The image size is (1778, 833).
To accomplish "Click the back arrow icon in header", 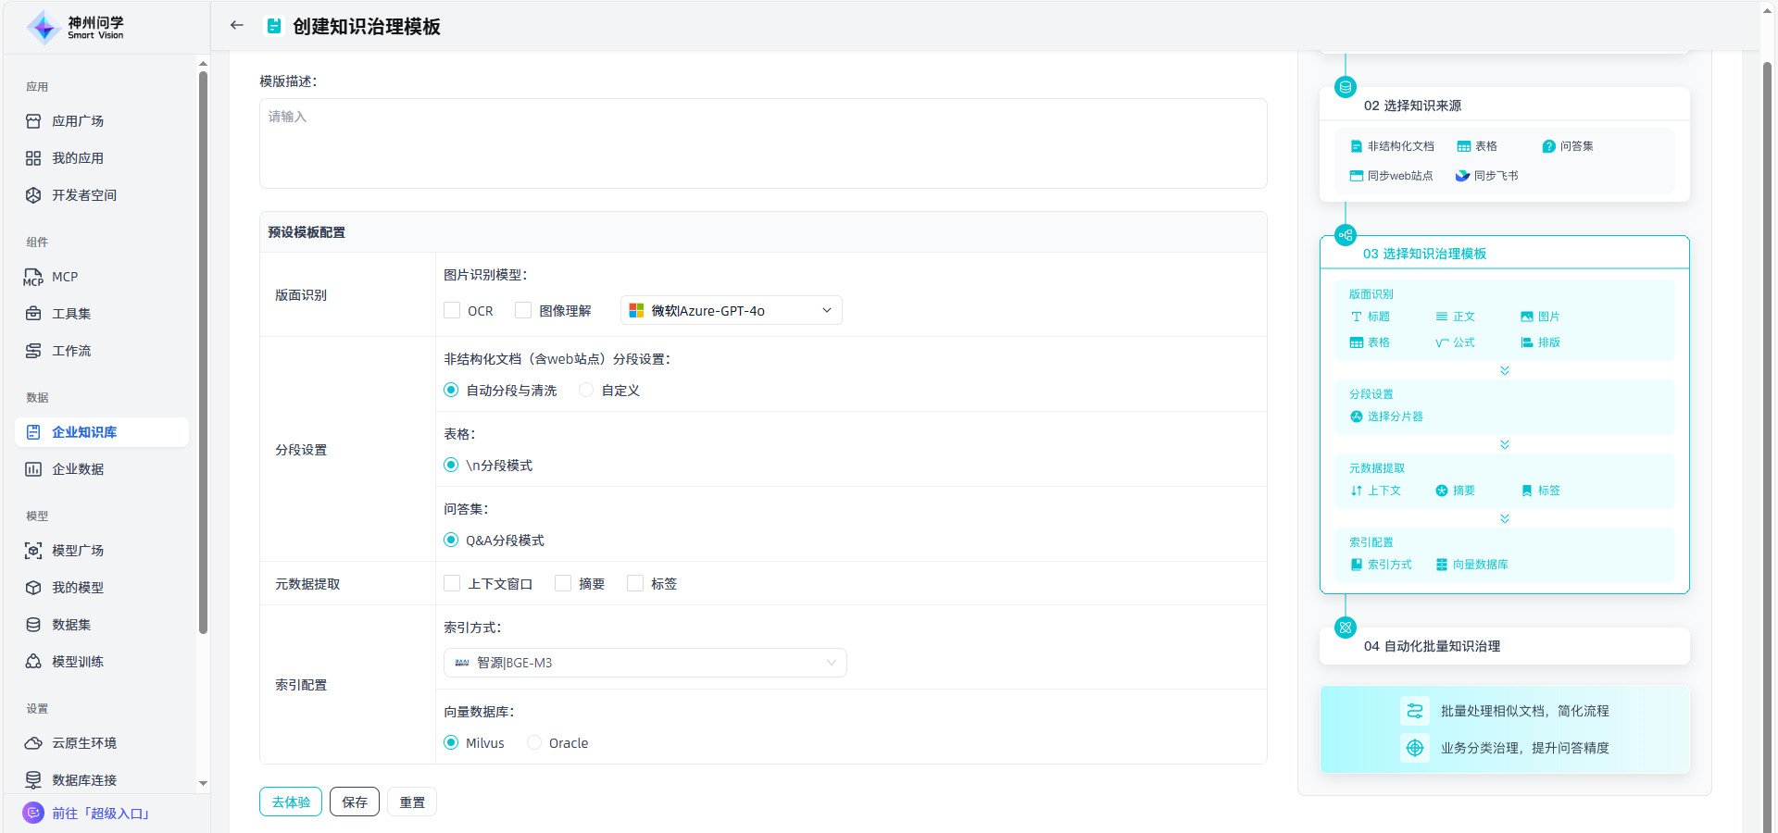I will pos(237,26).
